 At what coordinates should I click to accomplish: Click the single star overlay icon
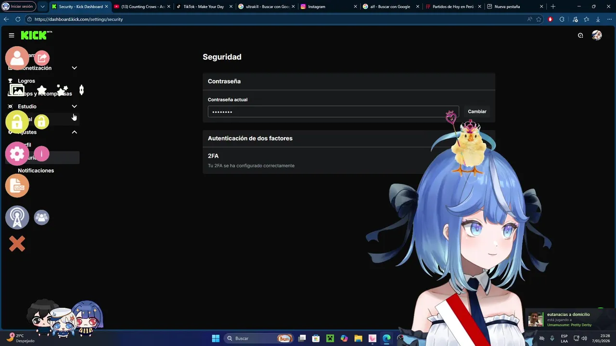click(x=42, y=90)
